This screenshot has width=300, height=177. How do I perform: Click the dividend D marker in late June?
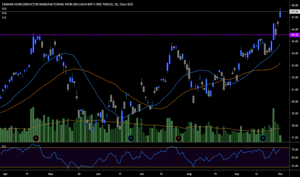point(131,138)
